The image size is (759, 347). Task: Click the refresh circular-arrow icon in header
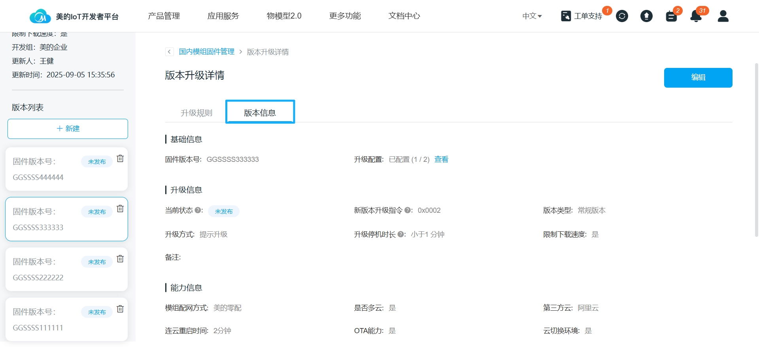622,16
